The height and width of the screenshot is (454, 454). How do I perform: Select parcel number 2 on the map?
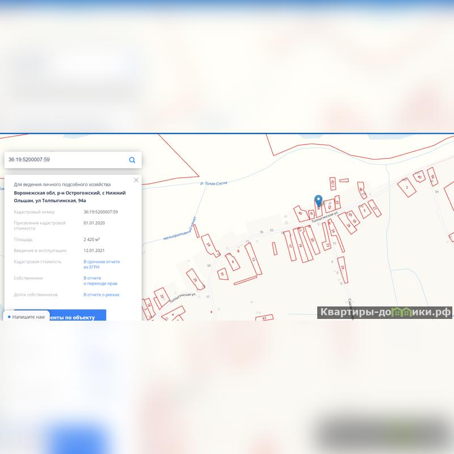tap(407, 187)
